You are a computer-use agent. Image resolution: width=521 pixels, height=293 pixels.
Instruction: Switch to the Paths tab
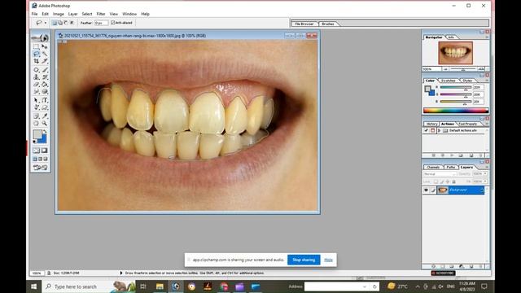[451, 167]
